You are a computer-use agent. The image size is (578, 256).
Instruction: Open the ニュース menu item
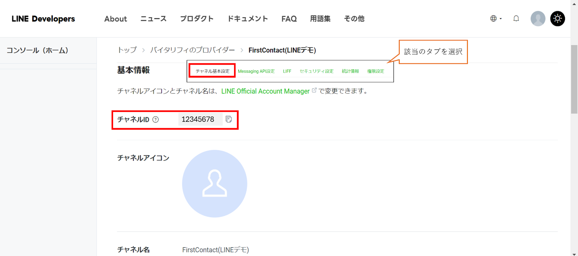click(154, 19)
